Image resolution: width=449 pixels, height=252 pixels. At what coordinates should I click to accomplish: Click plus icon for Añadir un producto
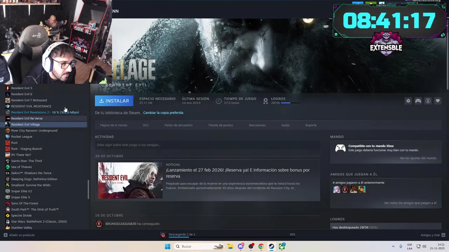[6, 235]
